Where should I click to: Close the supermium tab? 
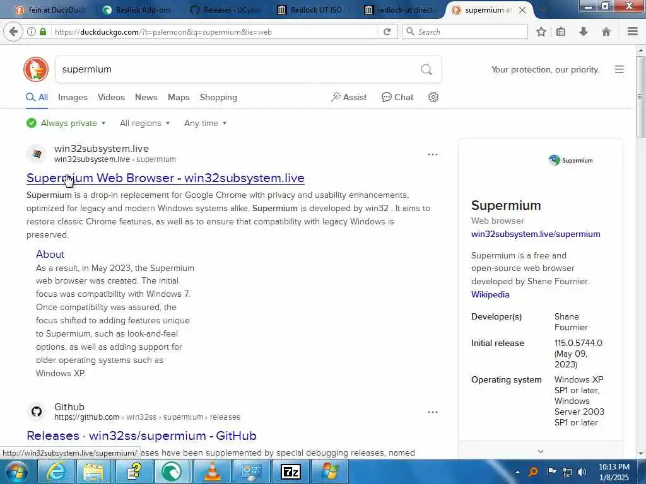[x=522, y=10]
